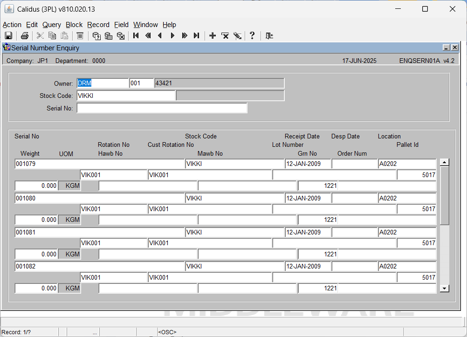
Task: Click the results scrollbar up arrow
Action: 444,162
